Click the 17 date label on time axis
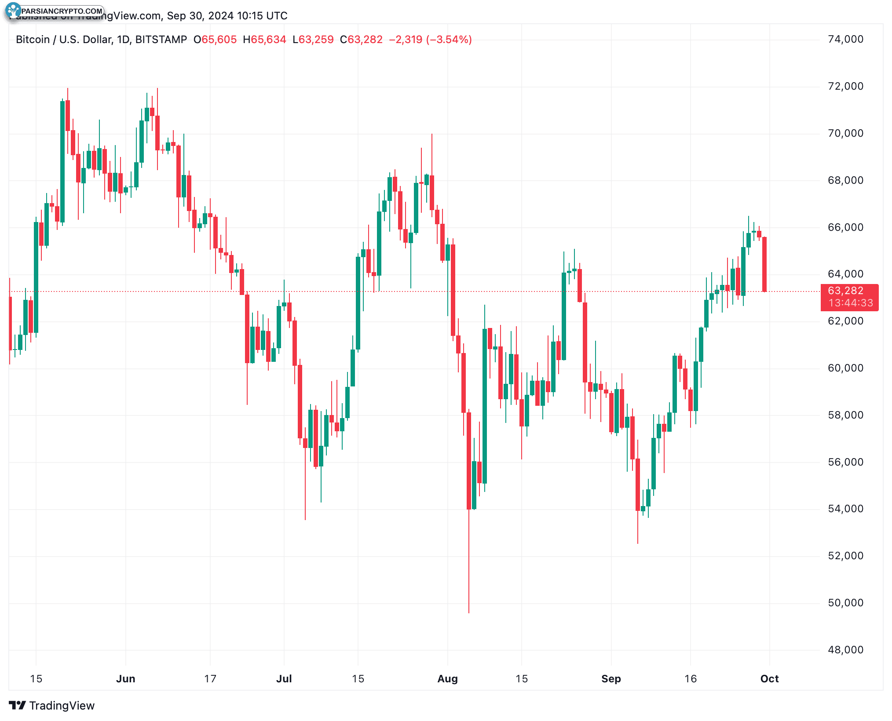The height and width of the screenshot is (721, 892). point(210,679)
